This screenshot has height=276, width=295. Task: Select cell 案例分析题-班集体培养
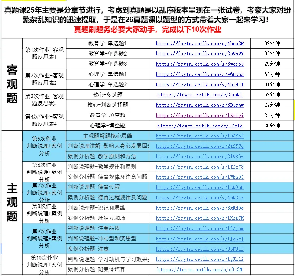(107, 269)
